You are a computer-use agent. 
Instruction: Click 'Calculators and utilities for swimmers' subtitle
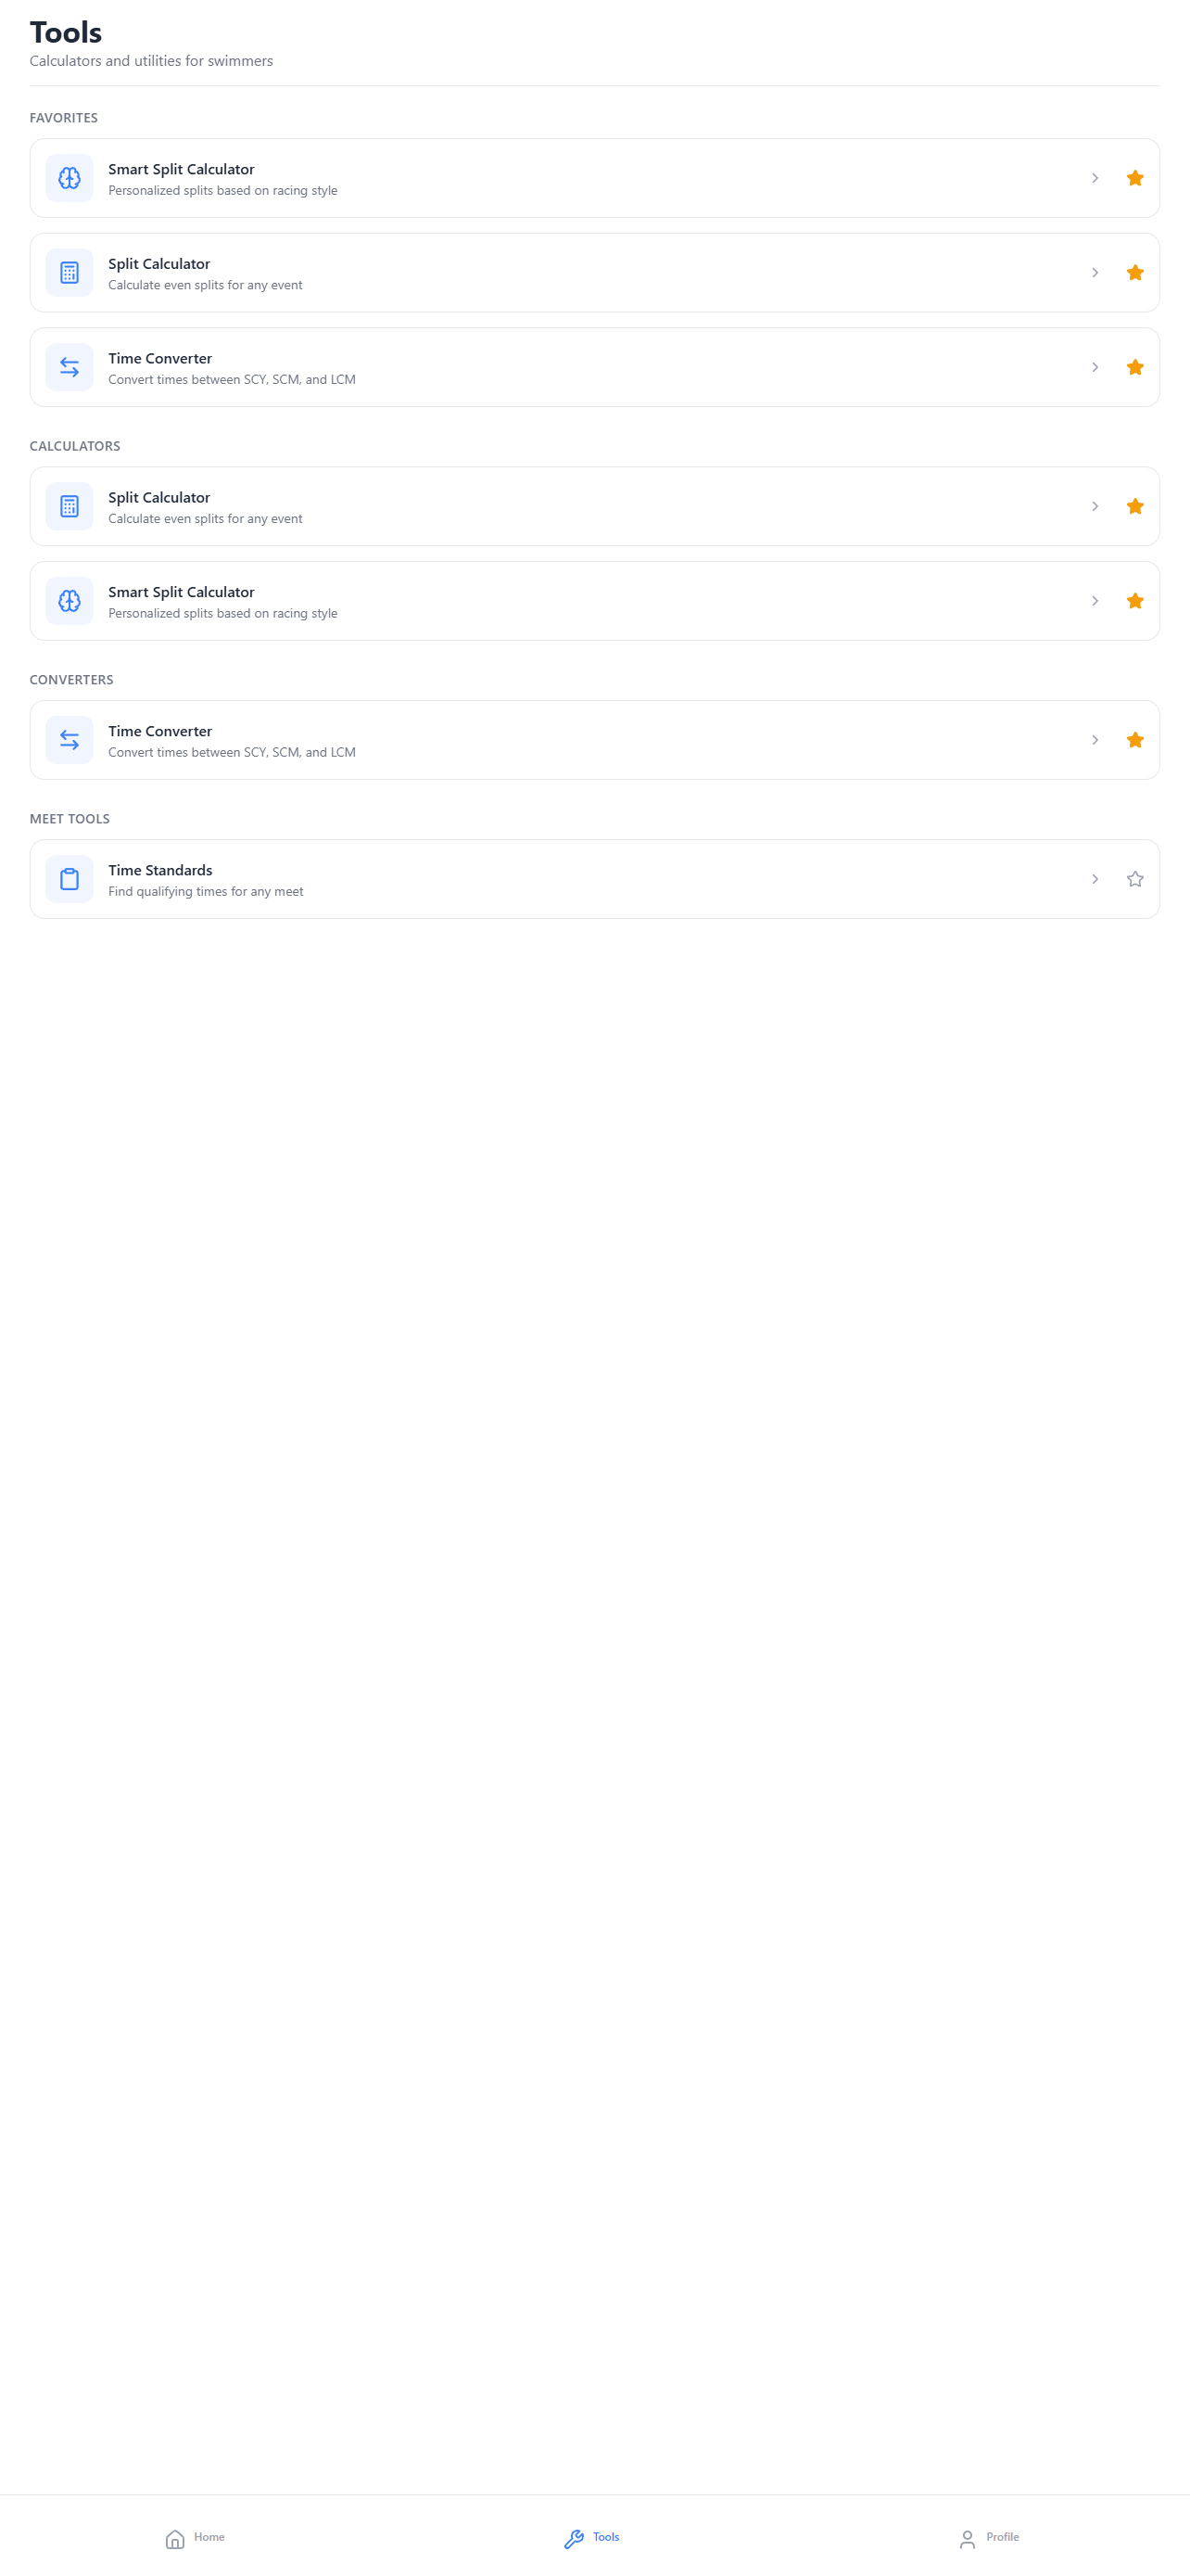tap(151, 61)
